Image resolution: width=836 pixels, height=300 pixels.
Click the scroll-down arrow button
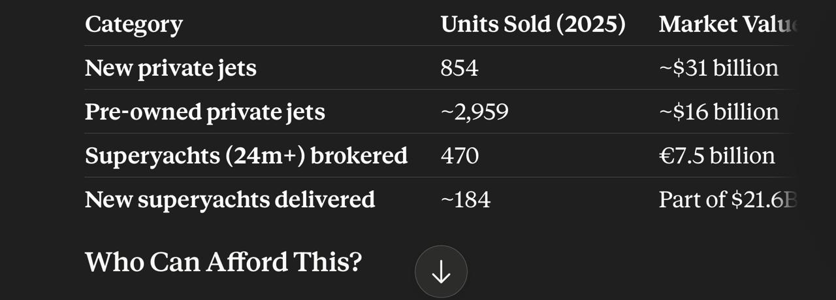pos(441,272)
